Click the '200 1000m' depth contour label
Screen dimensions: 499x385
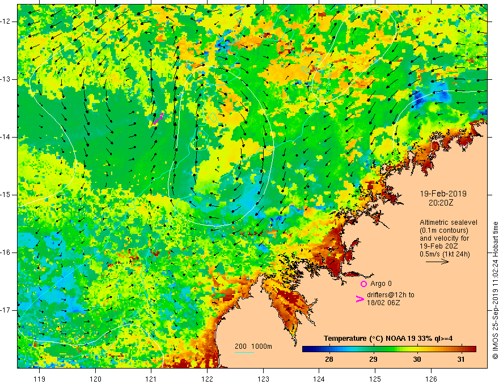pos(253,346)
